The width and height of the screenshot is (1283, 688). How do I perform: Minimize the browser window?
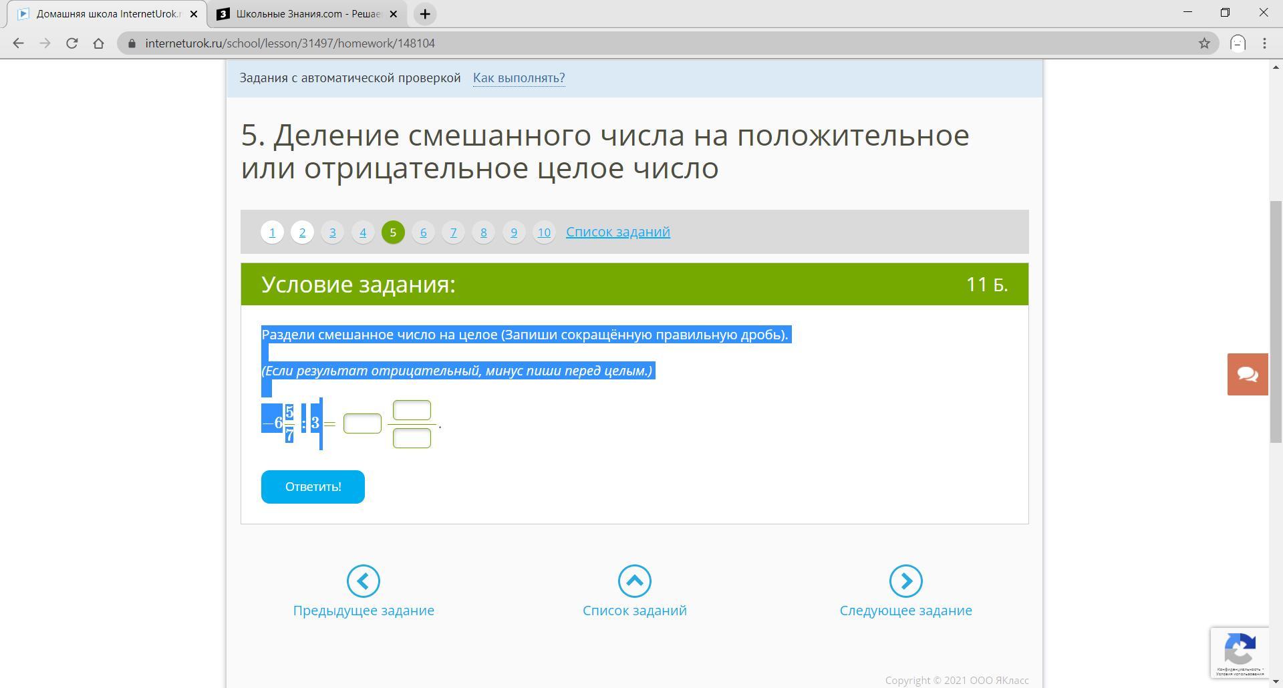[1187, 13]
